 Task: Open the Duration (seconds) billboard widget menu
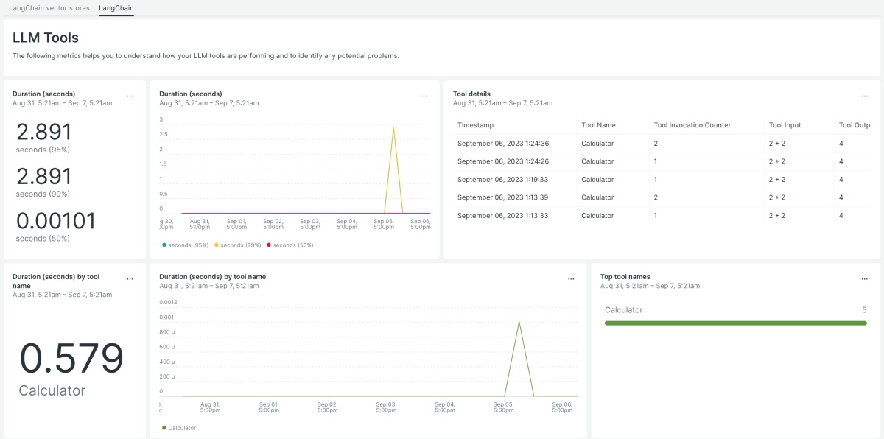point(130,96)
